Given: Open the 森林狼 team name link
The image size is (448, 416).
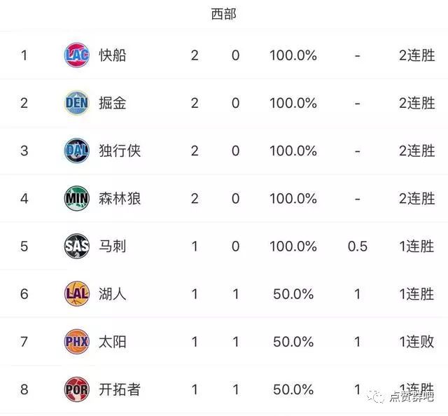Looking at the screenshot, I should tap(120, 198).
